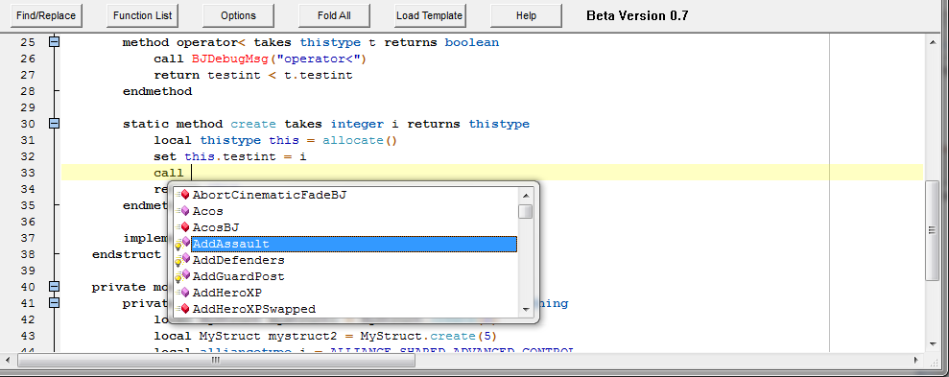949x377 pixels.
Task: Click purple icon beside AddHeroXP
Action: 183,293
